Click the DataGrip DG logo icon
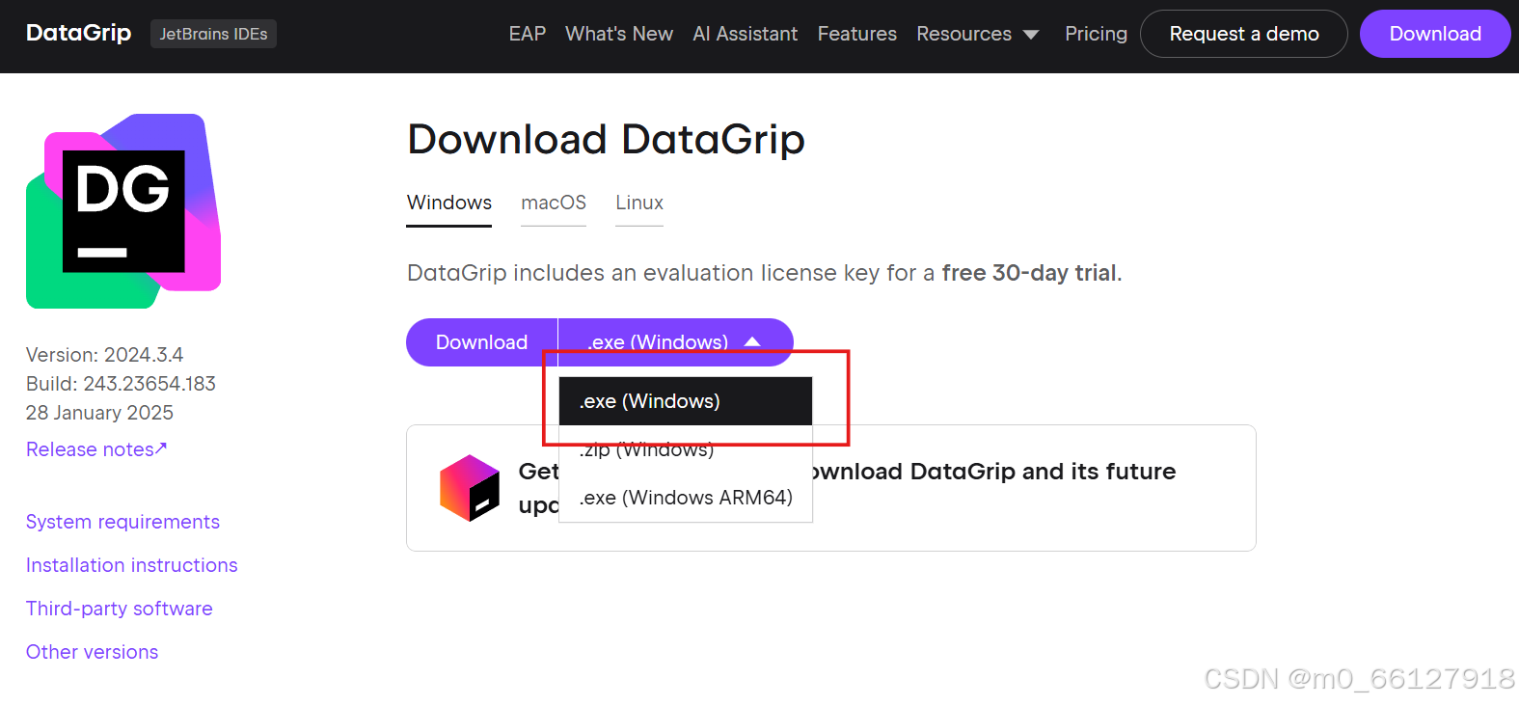This screenshot has height=705, width=1519. (122, 210)
